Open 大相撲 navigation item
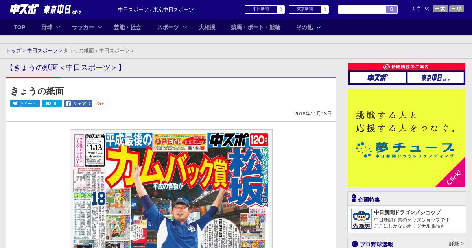472x248 pixels. point(207,27)
